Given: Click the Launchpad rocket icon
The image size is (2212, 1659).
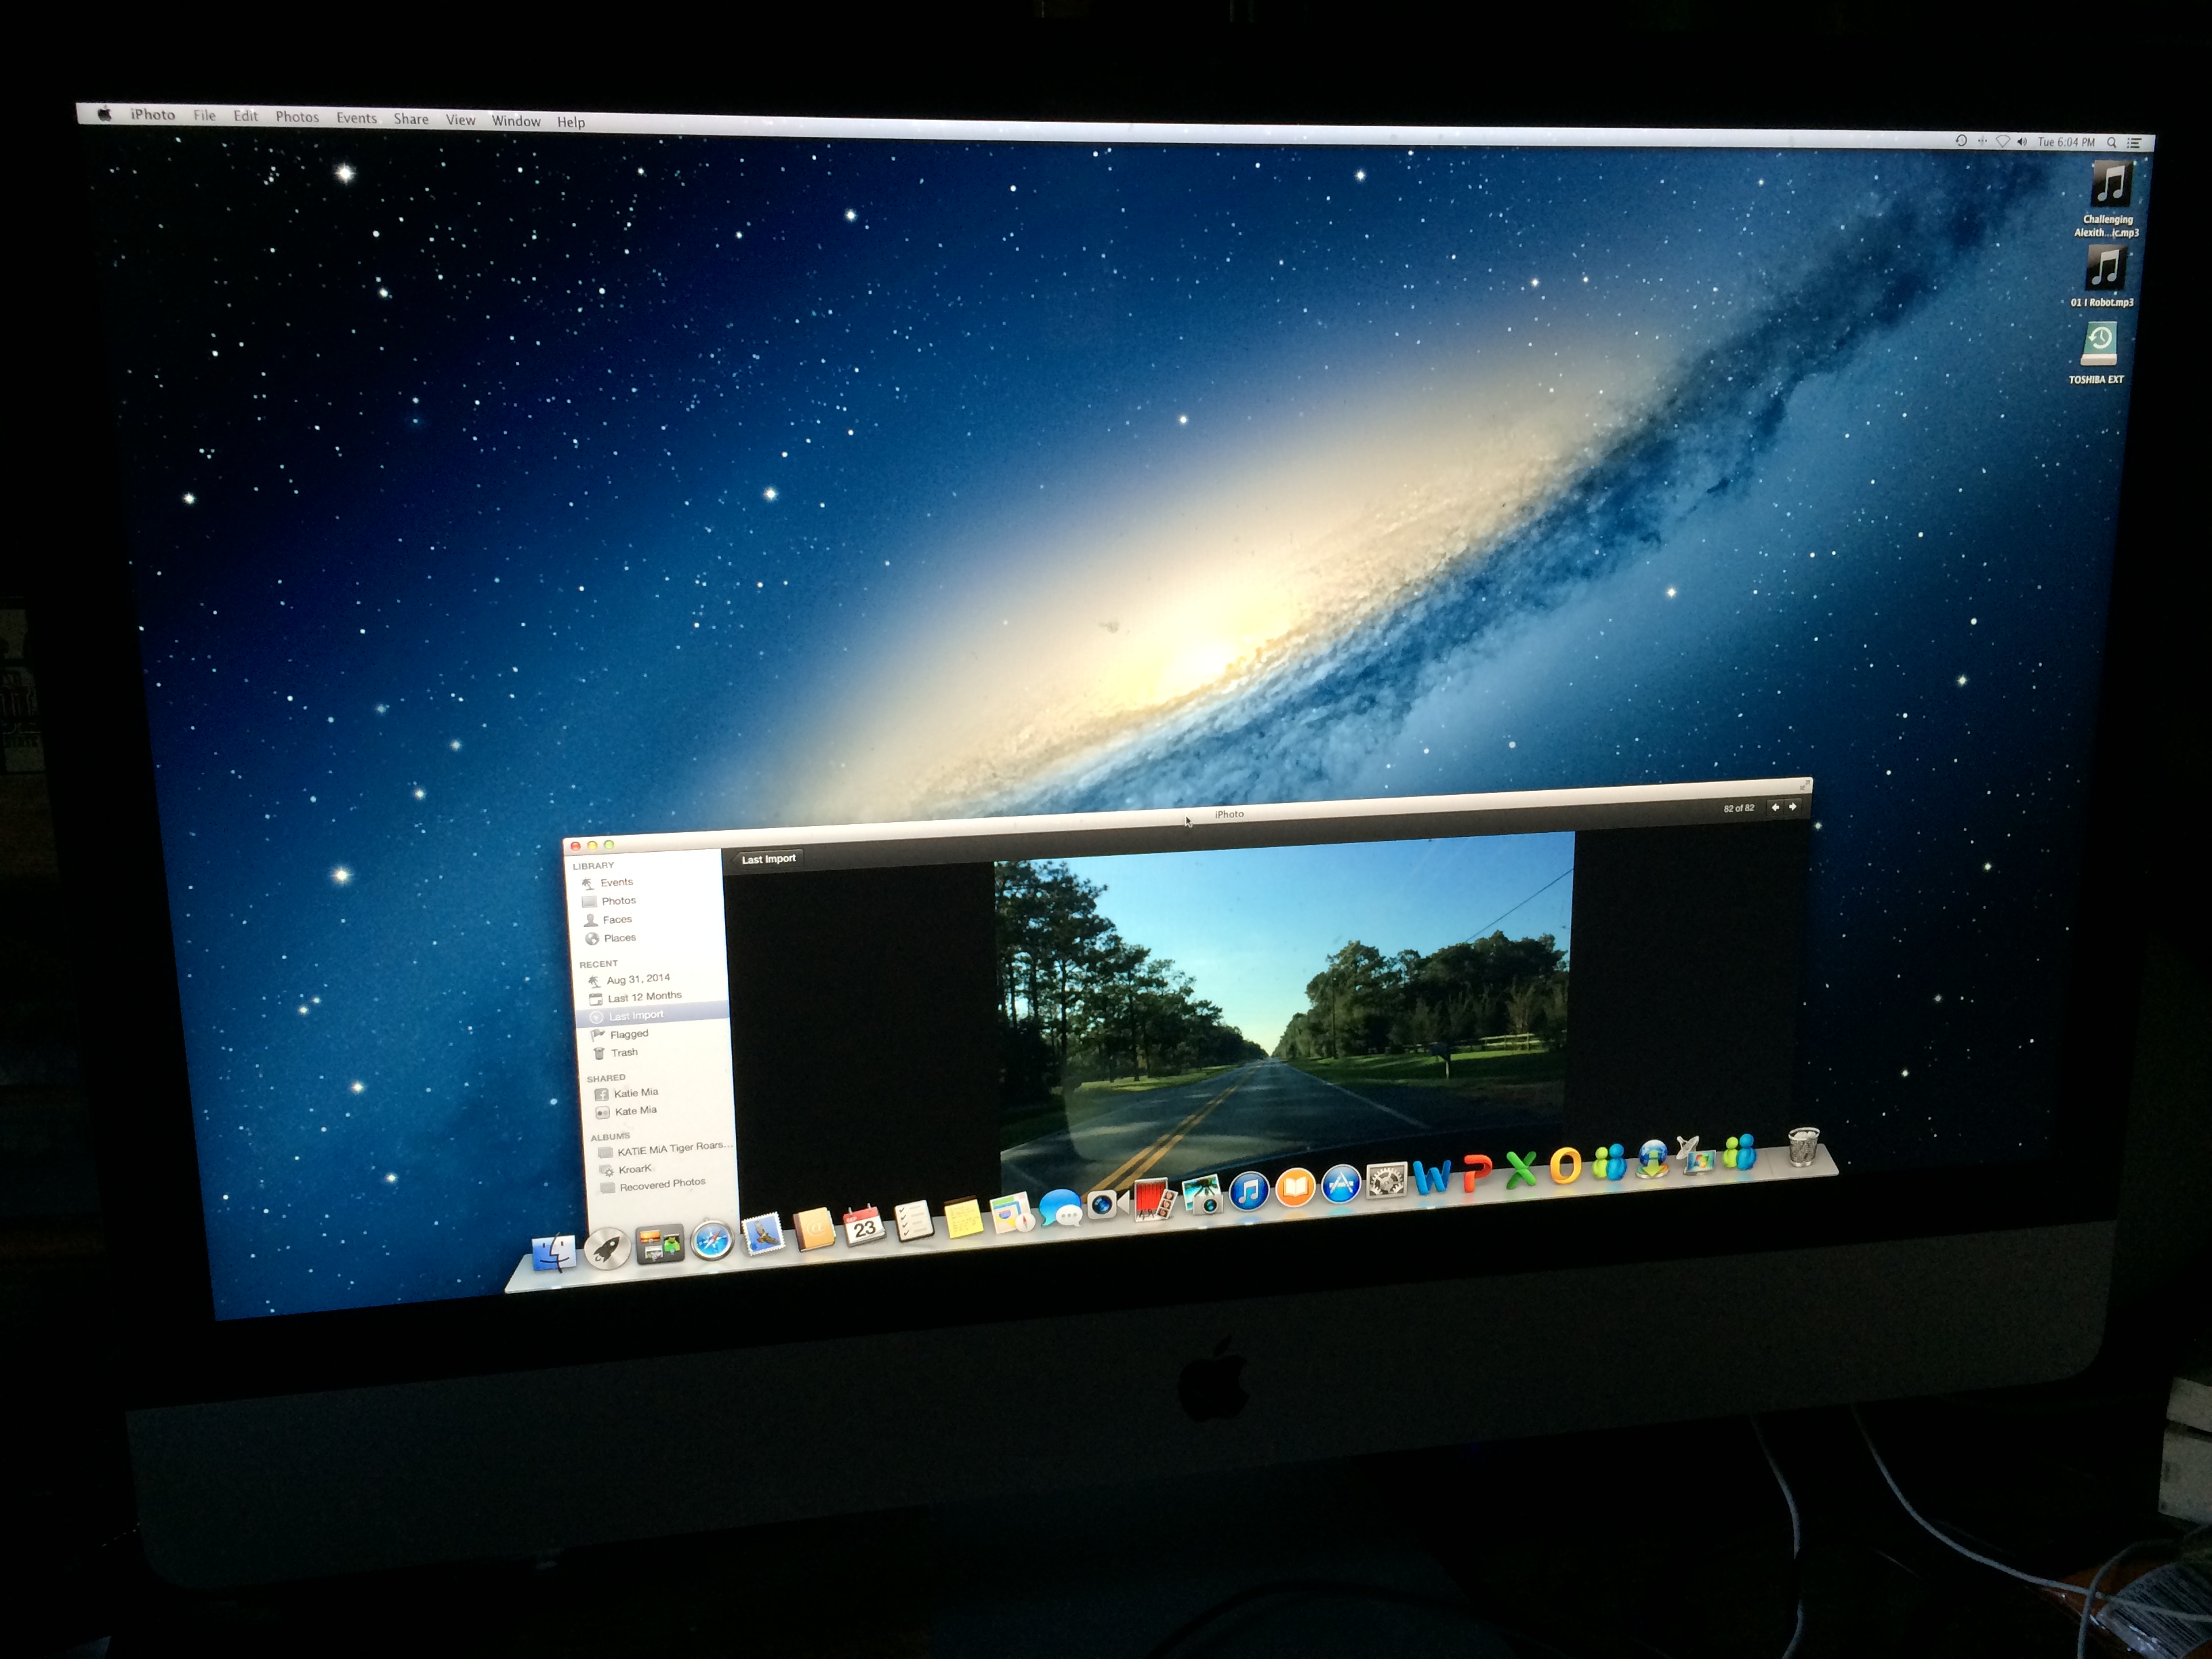Looking at the screenshot, I should [607, 1247].
